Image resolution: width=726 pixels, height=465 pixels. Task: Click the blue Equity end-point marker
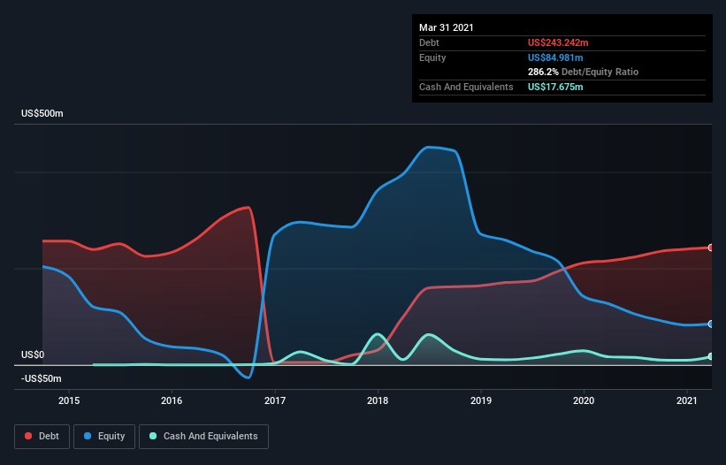click(x=711, y=324)
